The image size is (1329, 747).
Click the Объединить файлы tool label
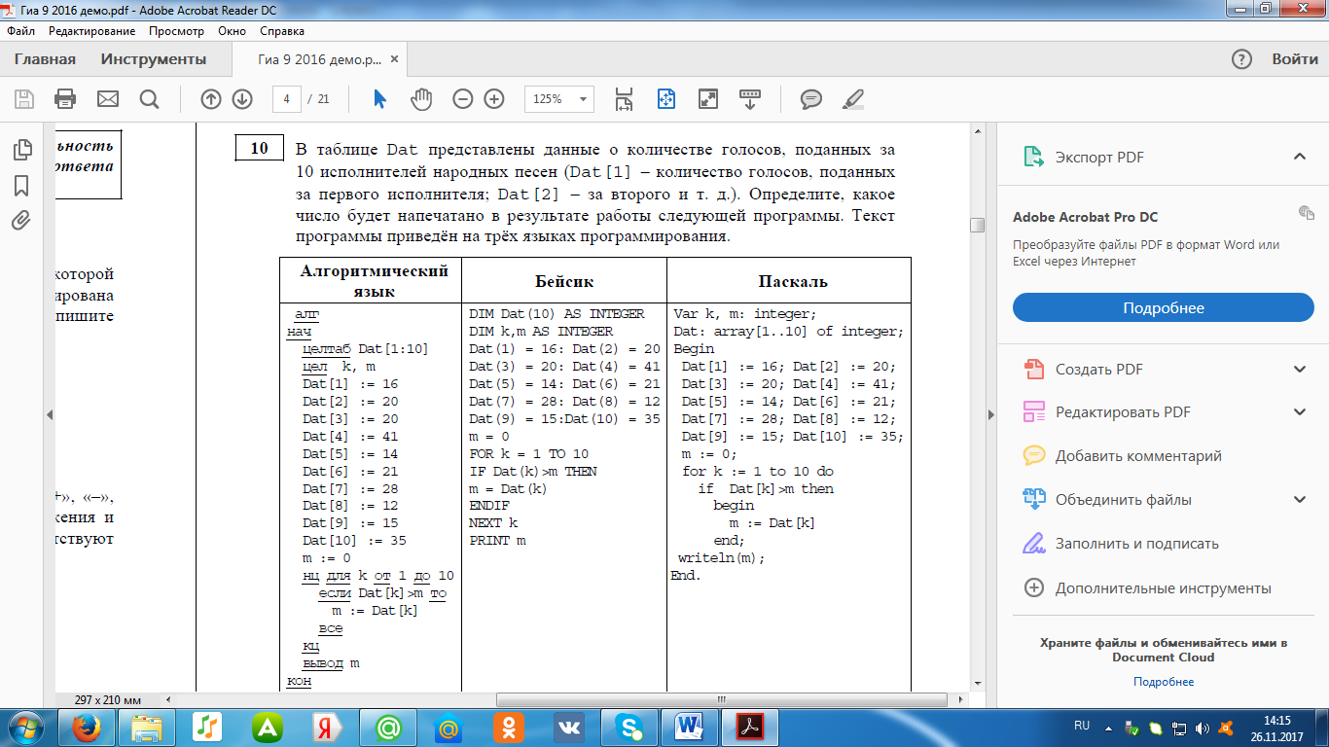(1123, 500)
